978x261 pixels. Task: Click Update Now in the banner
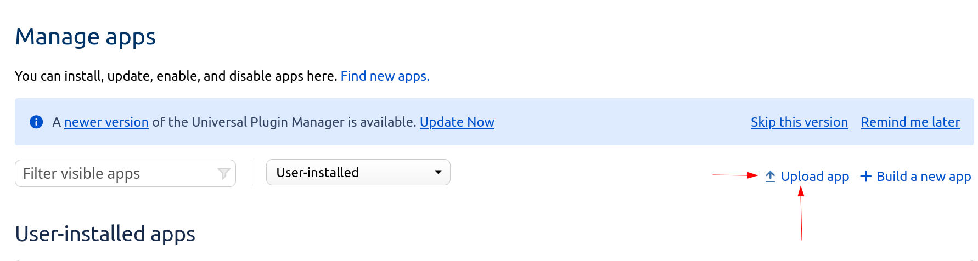point(457,122)
